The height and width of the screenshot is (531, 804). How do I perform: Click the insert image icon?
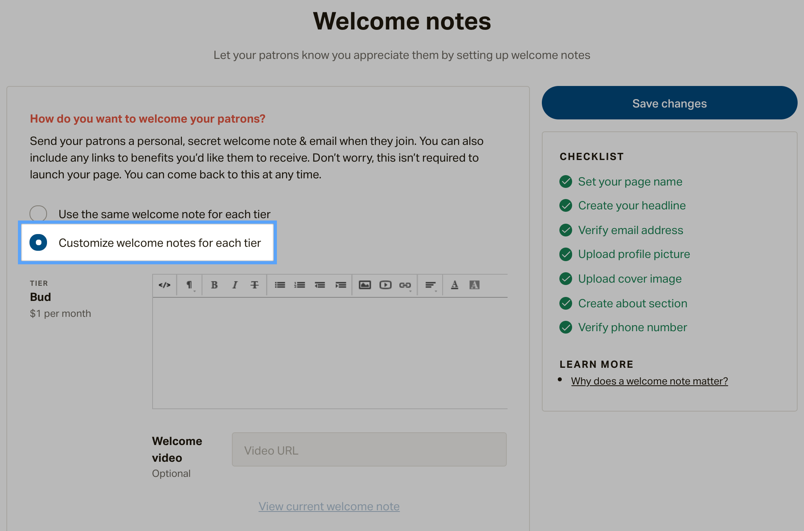click(364, 285)
